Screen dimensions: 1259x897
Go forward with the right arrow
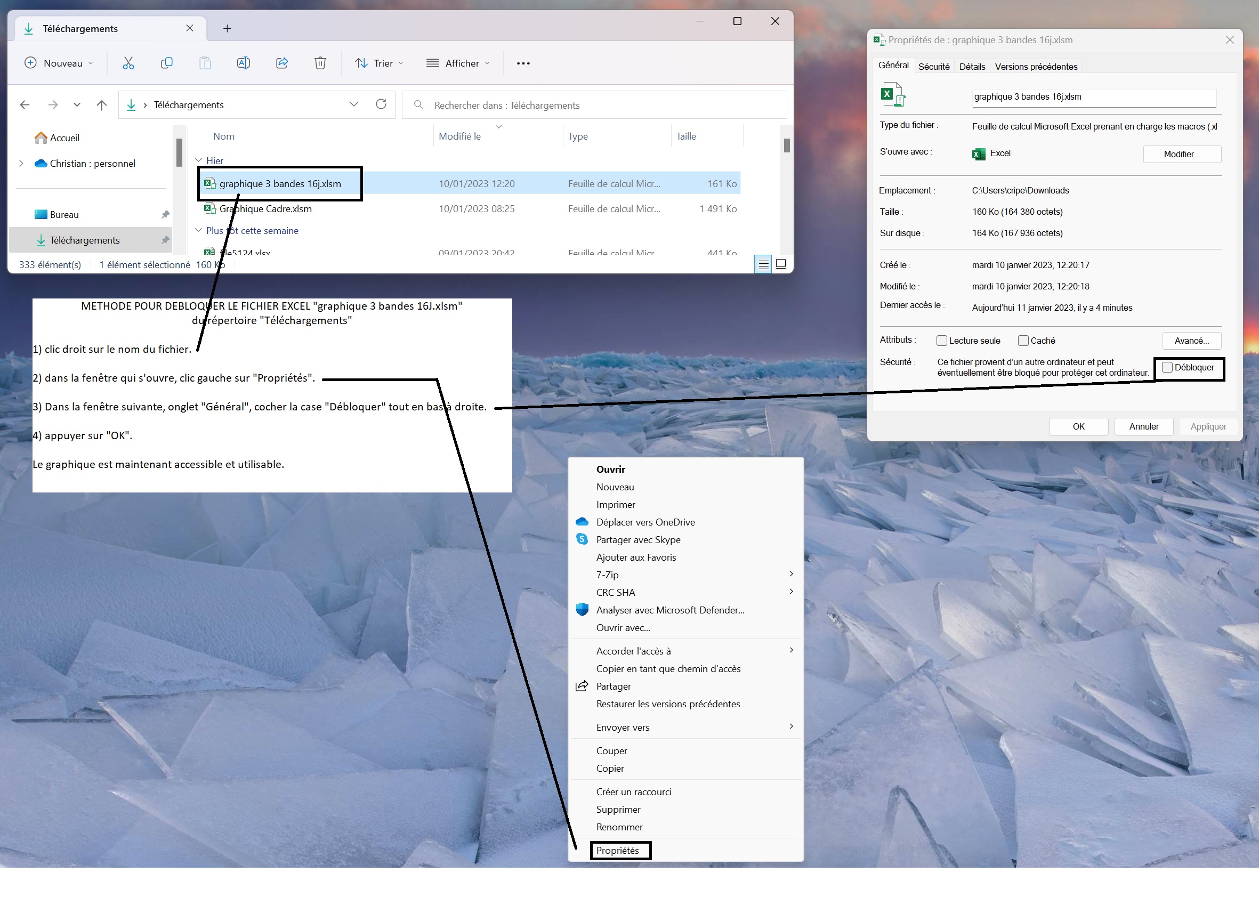tap(53, 104)
